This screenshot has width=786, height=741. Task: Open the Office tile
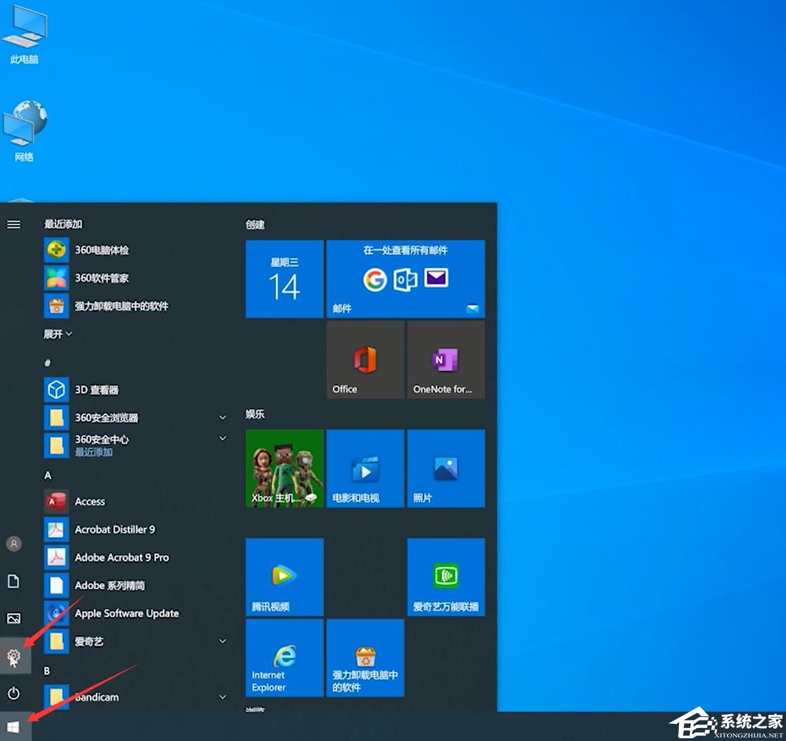point(365,360)
